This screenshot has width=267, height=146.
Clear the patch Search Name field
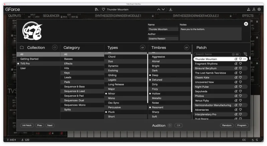coord(233,54)
